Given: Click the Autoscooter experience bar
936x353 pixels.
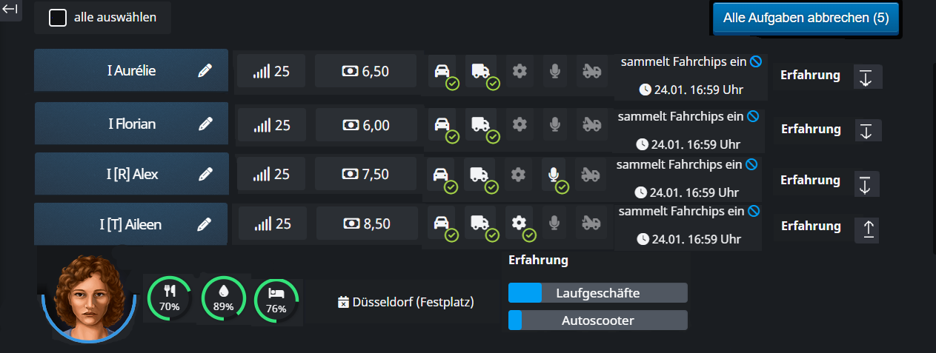Looking at the screenshot, I should (597, 320).
